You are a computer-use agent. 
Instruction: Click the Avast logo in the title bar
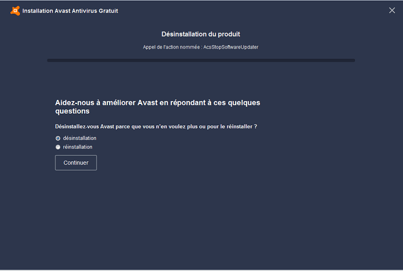coord(15,10)
